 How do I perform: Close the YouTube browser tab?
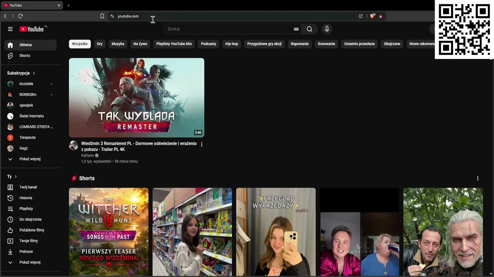[59, 5]
